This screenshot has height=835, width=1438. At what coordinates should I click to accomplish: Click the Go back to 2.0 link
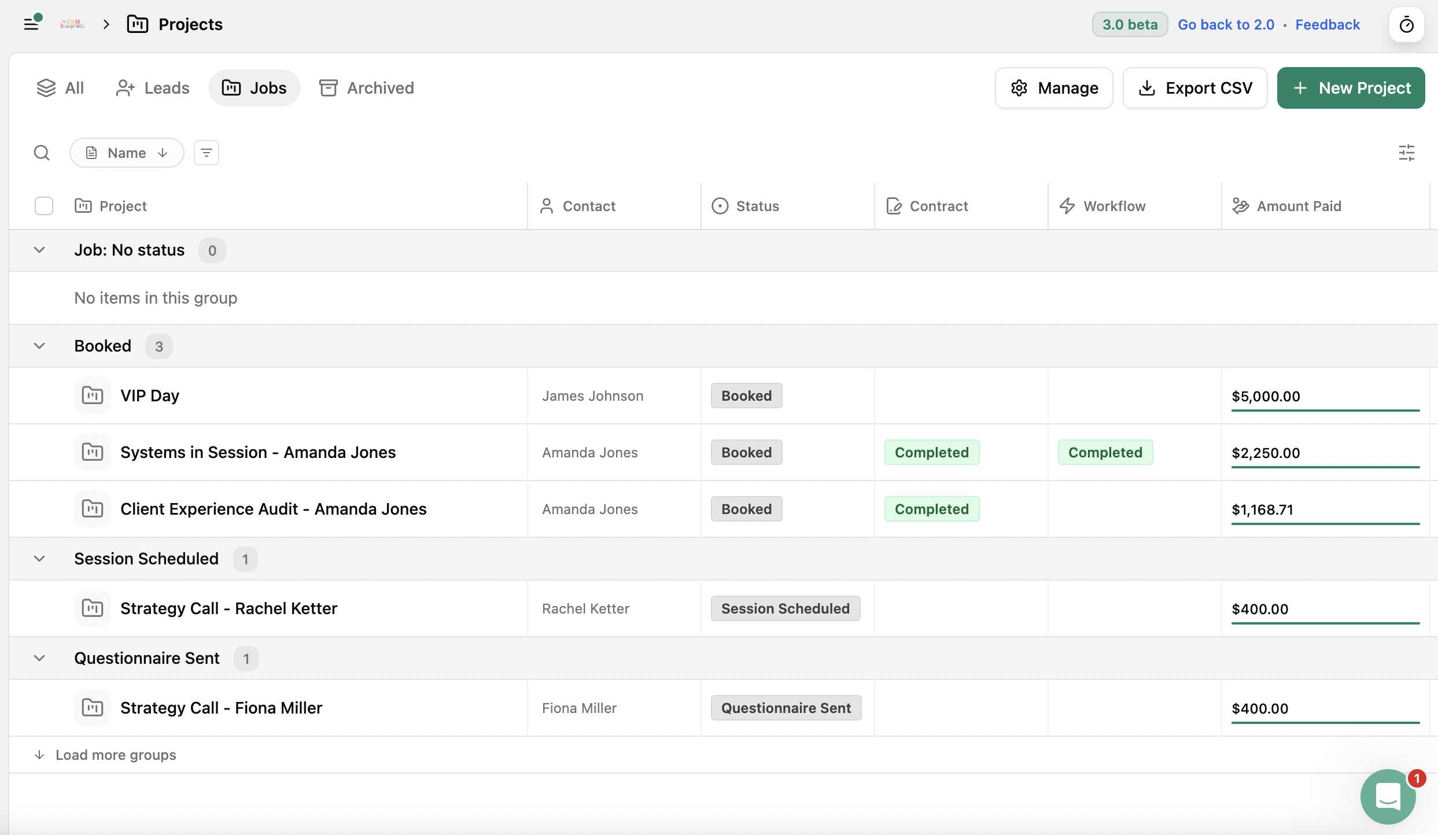[1226, 24]
